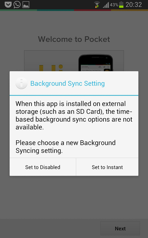Image resolution: width=148 pixels, height=238 pixels.
Task: Tap the 20:32 clock in status bar
Action: pos(133,5)
